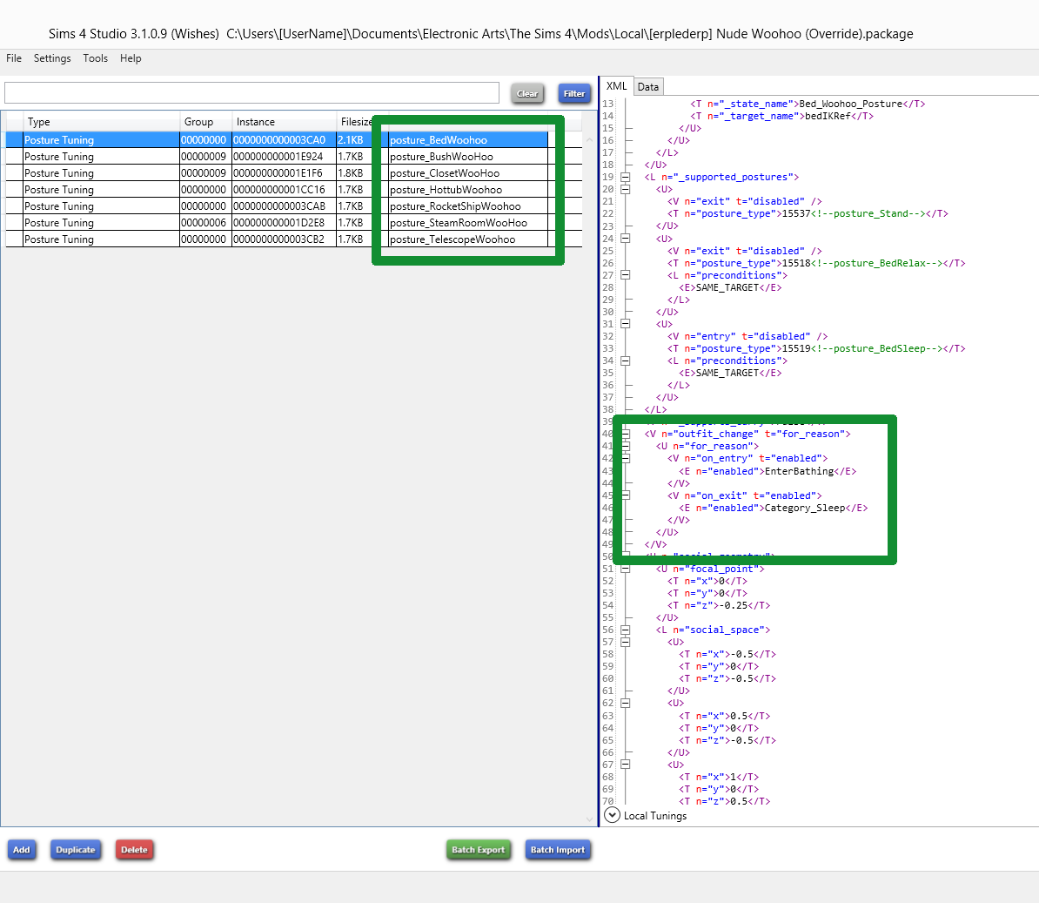Collapse XML node at line 24
The height and width of the screenshot is (903, 1039).
625,238
